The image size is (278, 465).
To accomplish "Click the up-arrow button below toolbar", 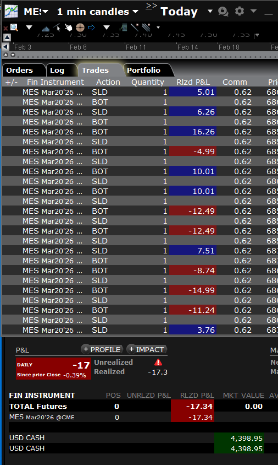I will click(7, 37).
